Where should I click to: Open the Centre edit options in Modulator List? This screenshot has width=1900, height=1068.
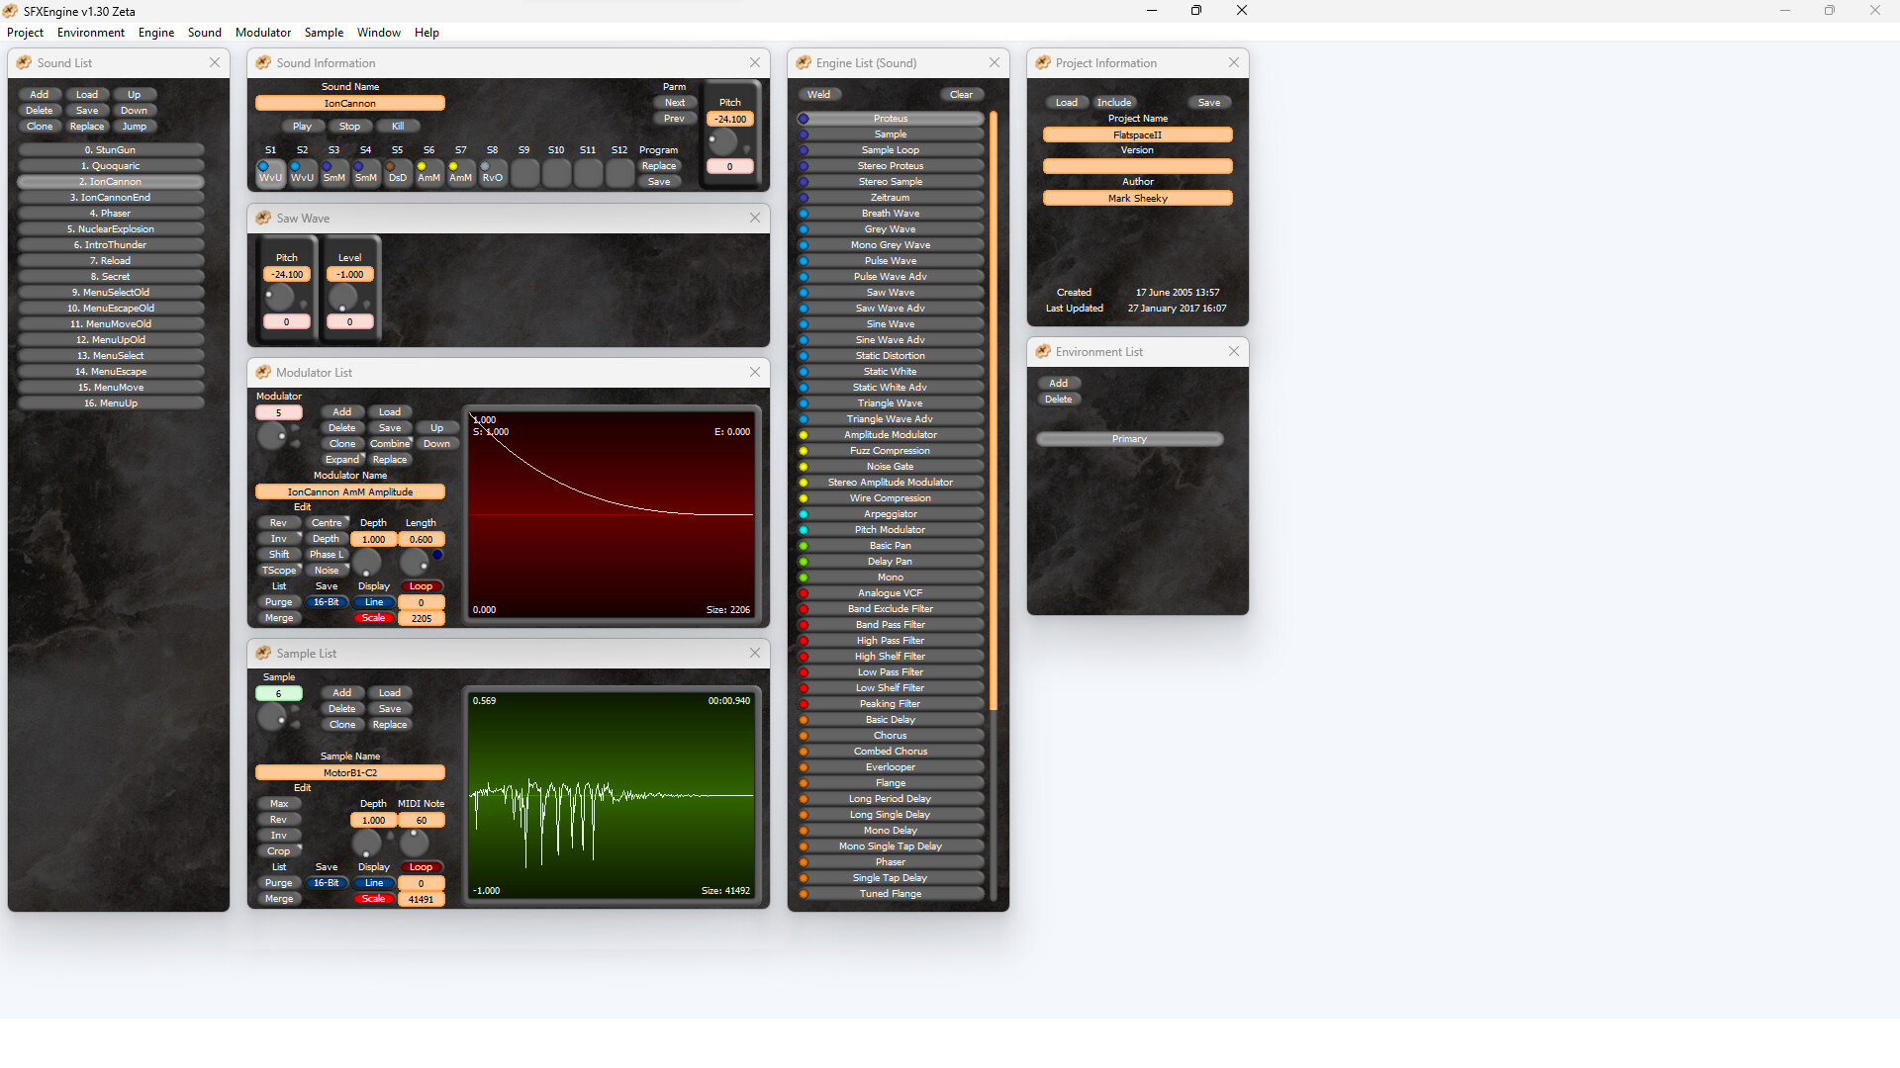(x=328, y=522)
